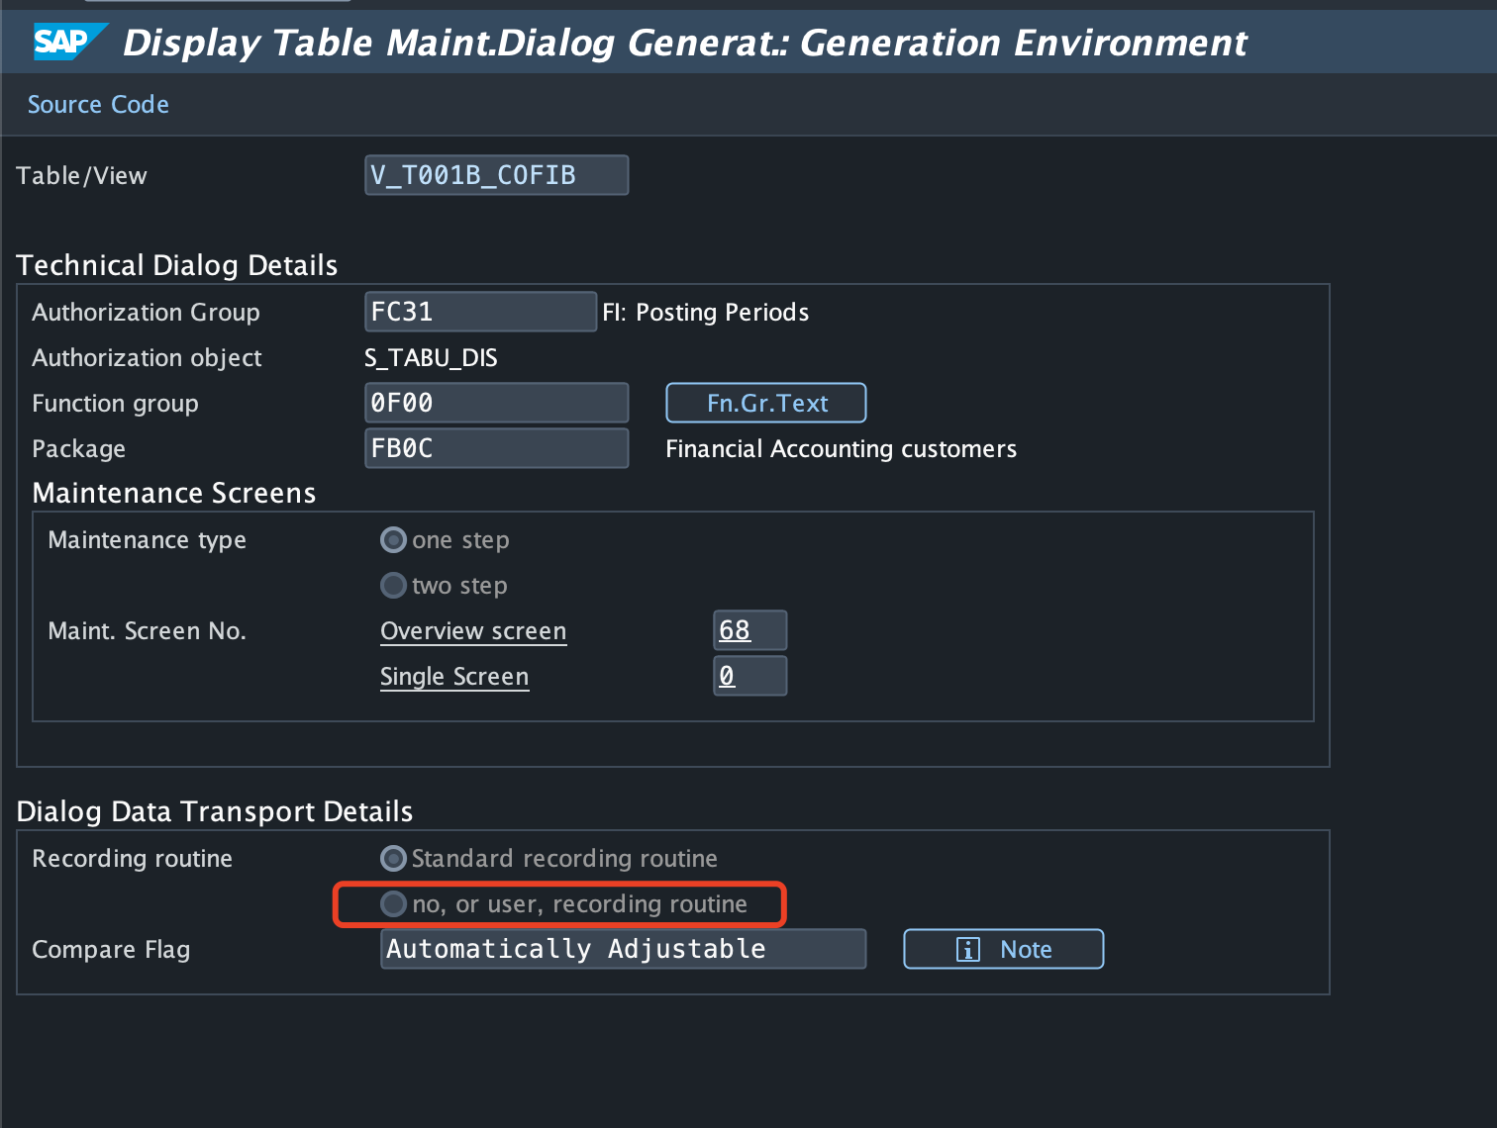Click the info icon on Note button
This screenshot has height=1128, width=1497.
(967, 950)
